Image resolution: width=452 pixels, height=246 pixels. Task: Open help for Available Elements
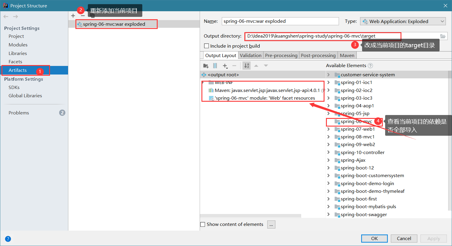point(370,66)
